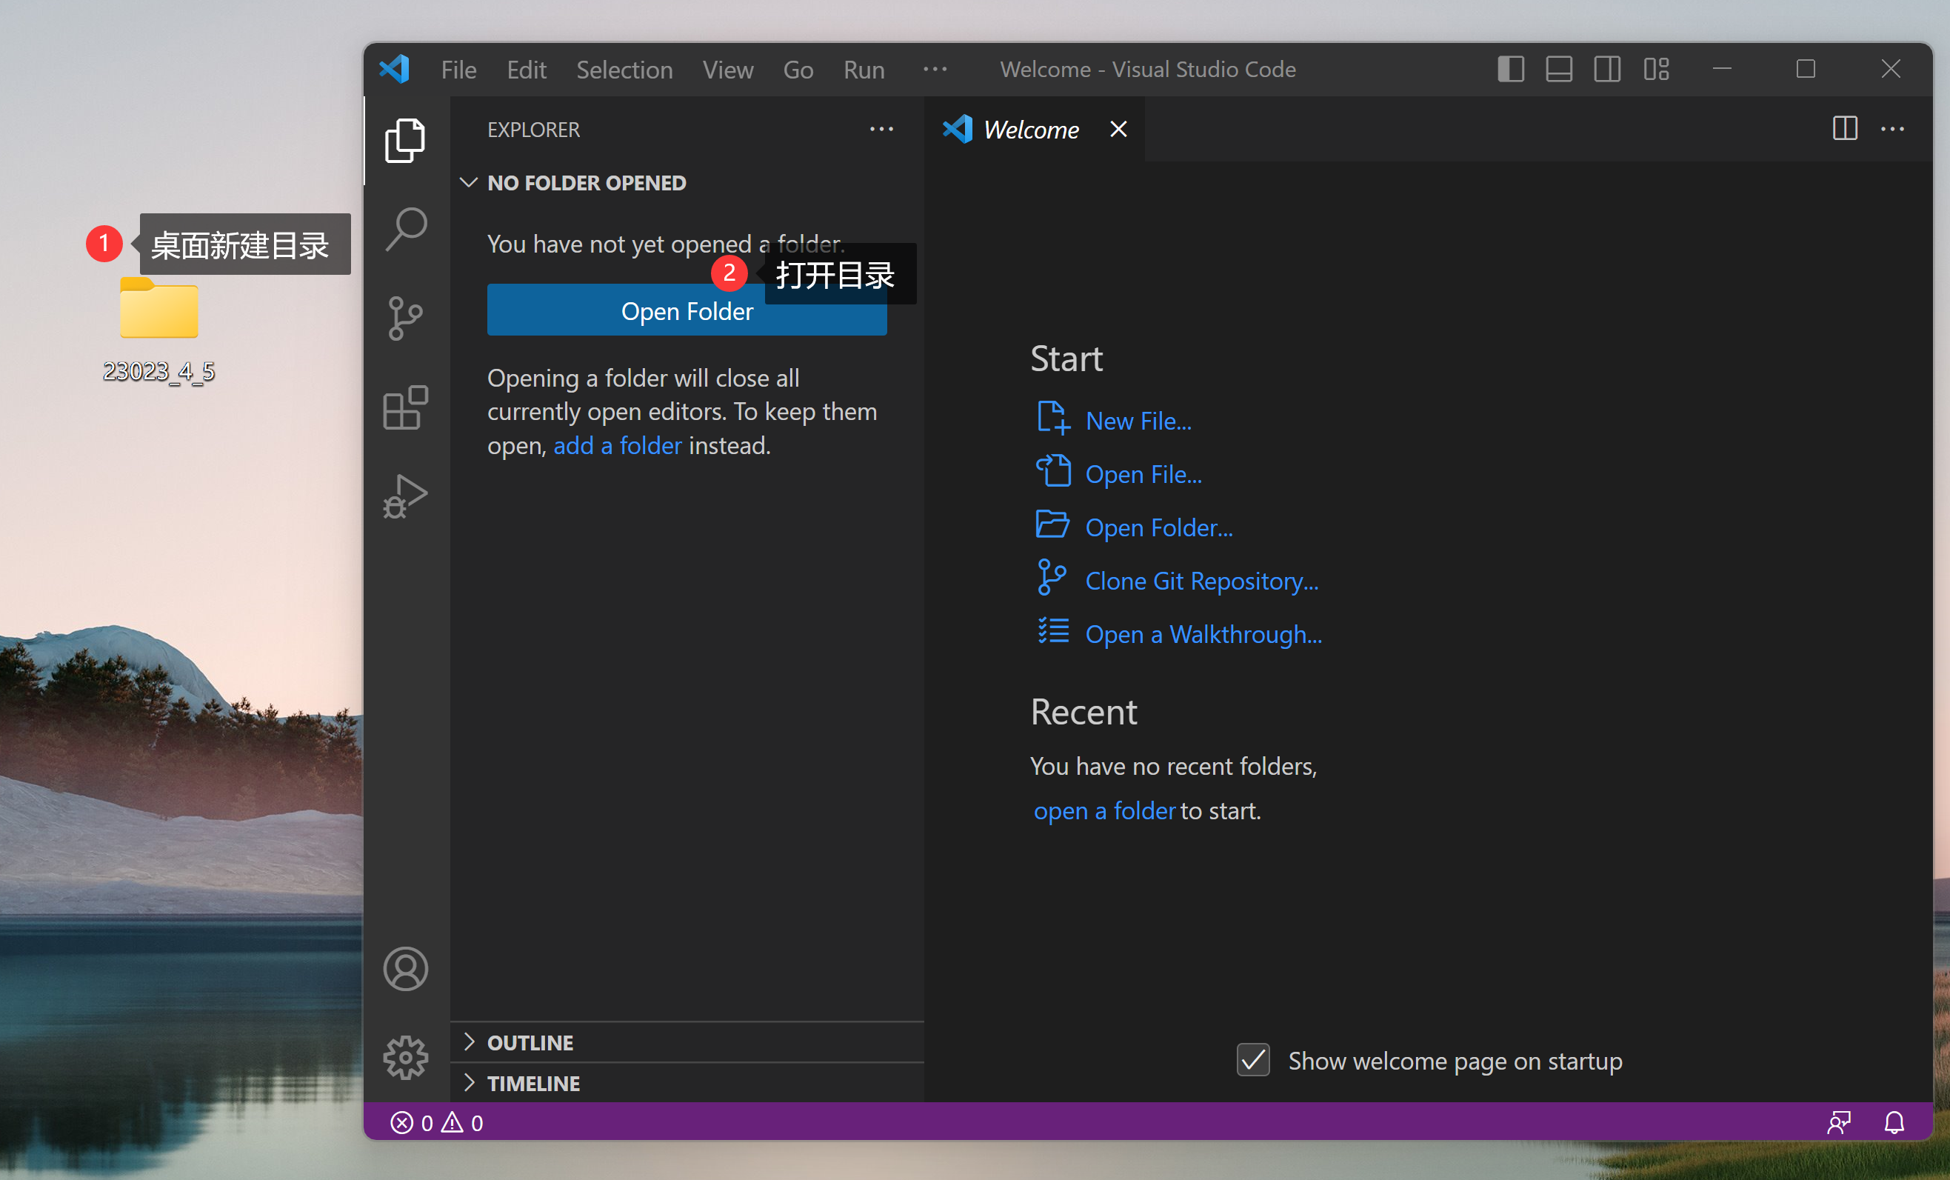The width and height of the screenshot is (1950, 1180).
Task: Toggle the bottom panel layout icon
Action: point(1559,69)
